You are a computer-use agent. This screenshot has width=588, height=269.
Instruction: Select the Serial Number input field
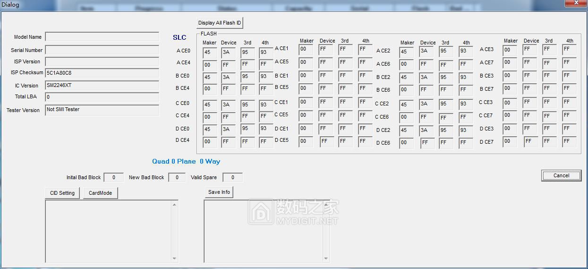[x=102, y=50]
